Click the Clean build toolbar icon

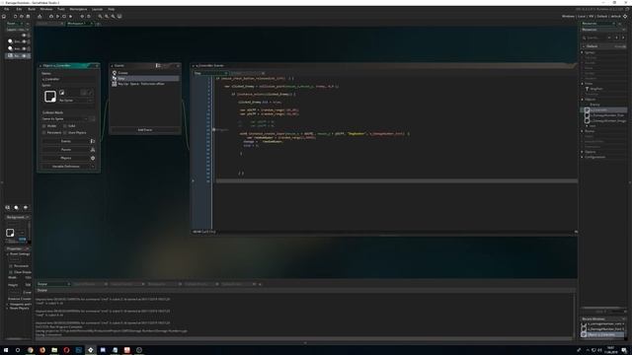[x=70, y=17]
